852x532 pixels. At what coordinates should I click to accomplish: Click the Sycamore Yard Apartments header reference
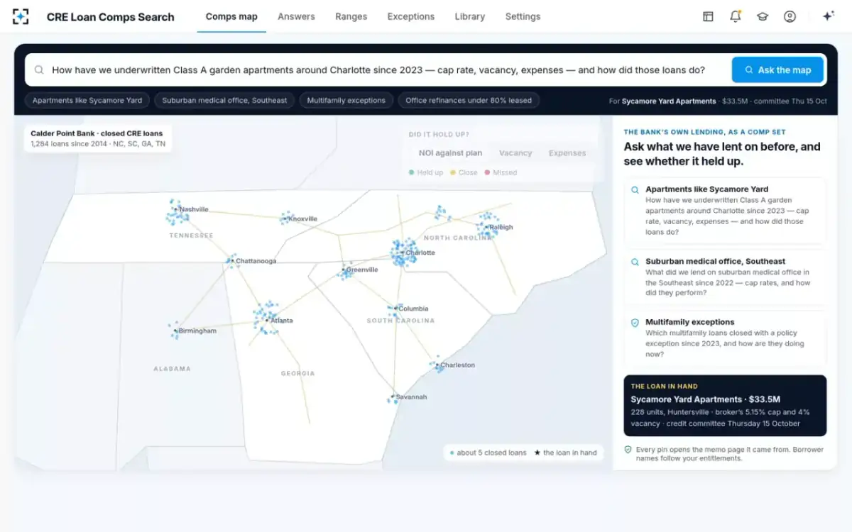pos(669,101)
